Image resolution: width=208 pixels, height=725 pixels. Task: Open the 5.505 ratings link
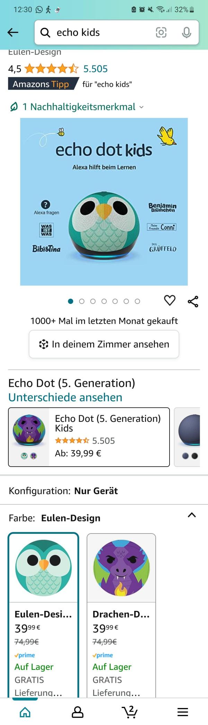point(95,69)
